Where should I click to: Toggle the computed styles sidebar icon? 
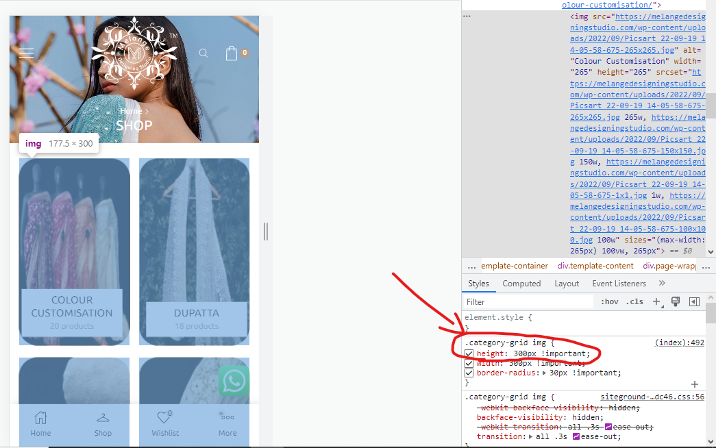pyautogui.click(x=695, y=301)
